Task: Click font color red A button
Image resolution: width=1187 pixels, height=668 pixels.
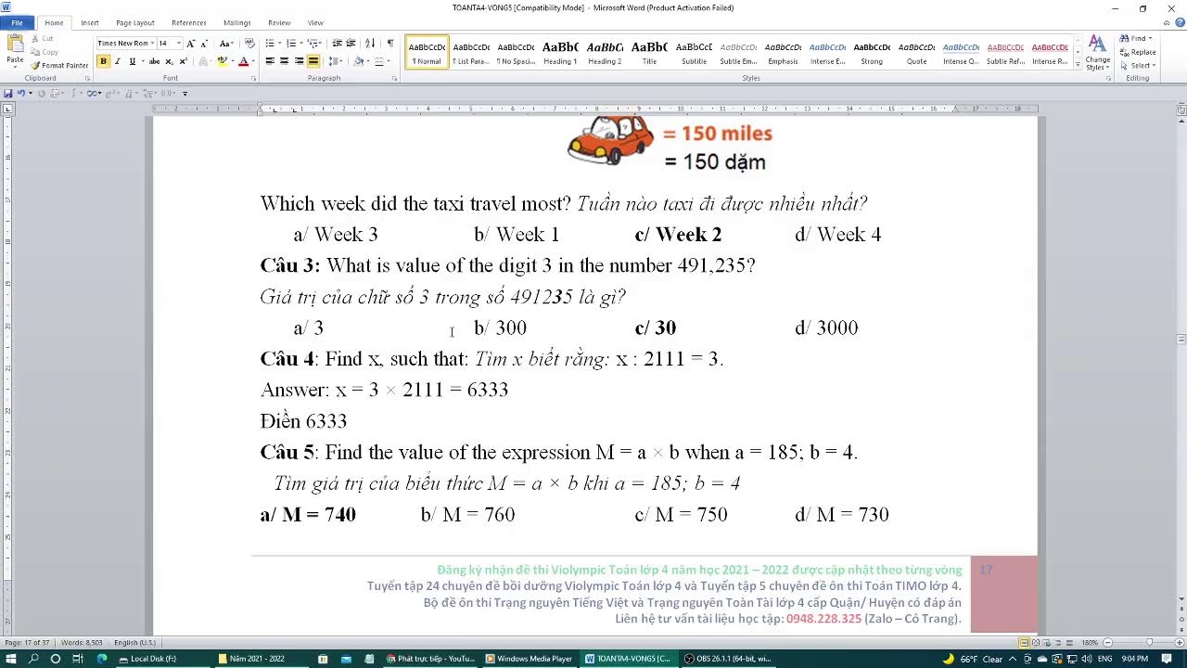Action: click(x=243, y=61)
